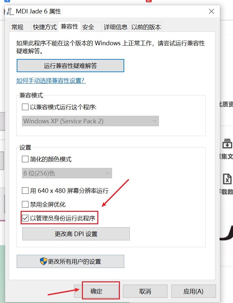233x303 pixels.
Task: Toggle 简化的颜色模式 checkbox
Action: pyautogui.click(x=25, y=159)
